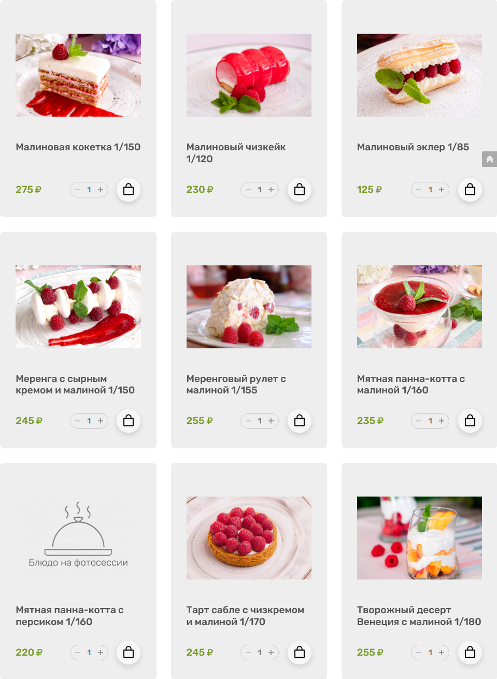Open the Творожный десерт Венеция photo
The height and width of the screenshot is (679, 497).
click(x=419, y=538)
